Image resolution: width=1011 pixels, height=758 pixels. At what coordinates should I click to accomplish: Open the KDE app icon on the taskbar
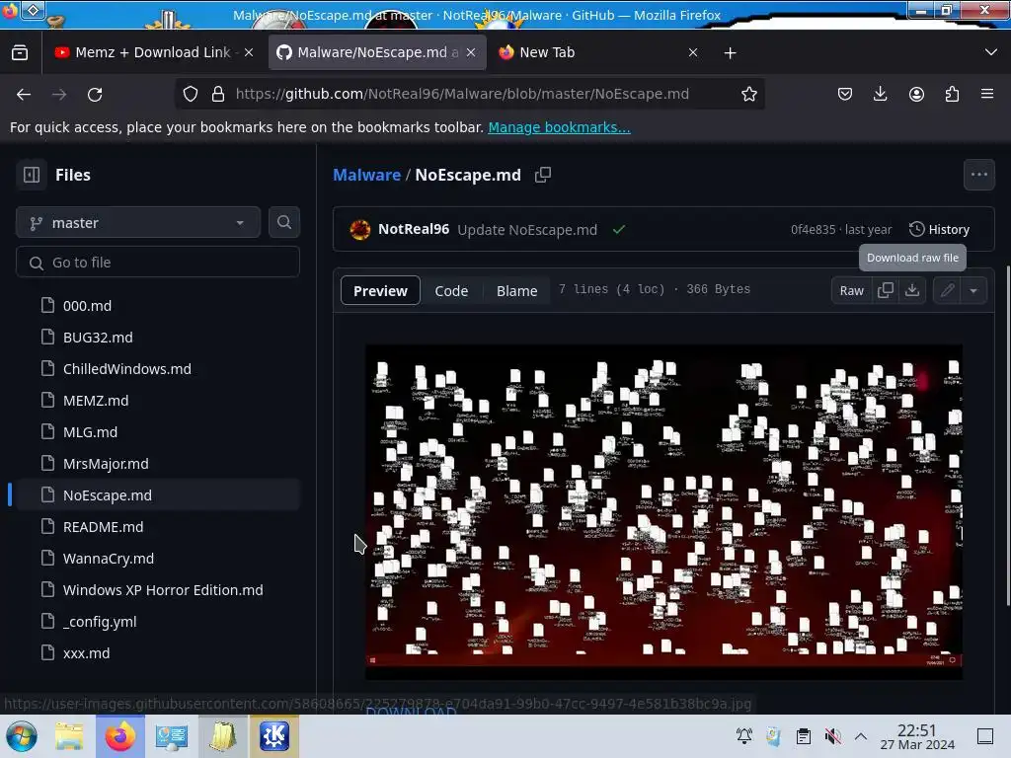pos(274,736)
